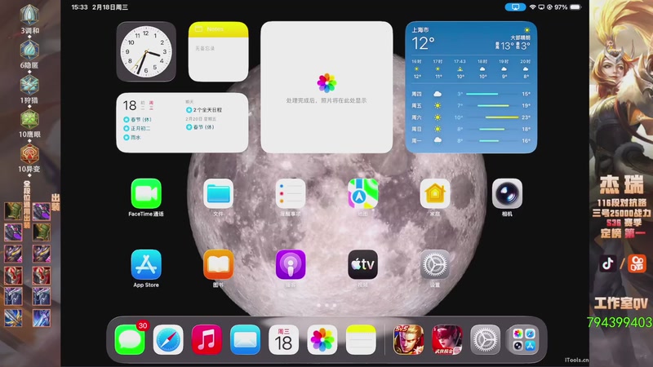
Task: Open the Camera app
Action: tap(507, 193)
